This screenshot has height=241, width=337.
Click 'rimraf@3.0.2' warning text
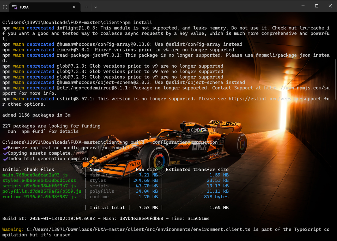(x=74, y=50)
